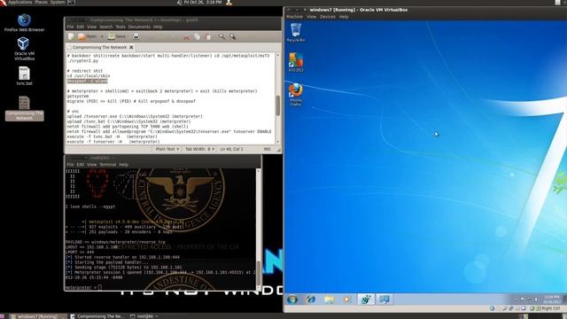Open the terminal window File menu

click(x=70, y=165)
